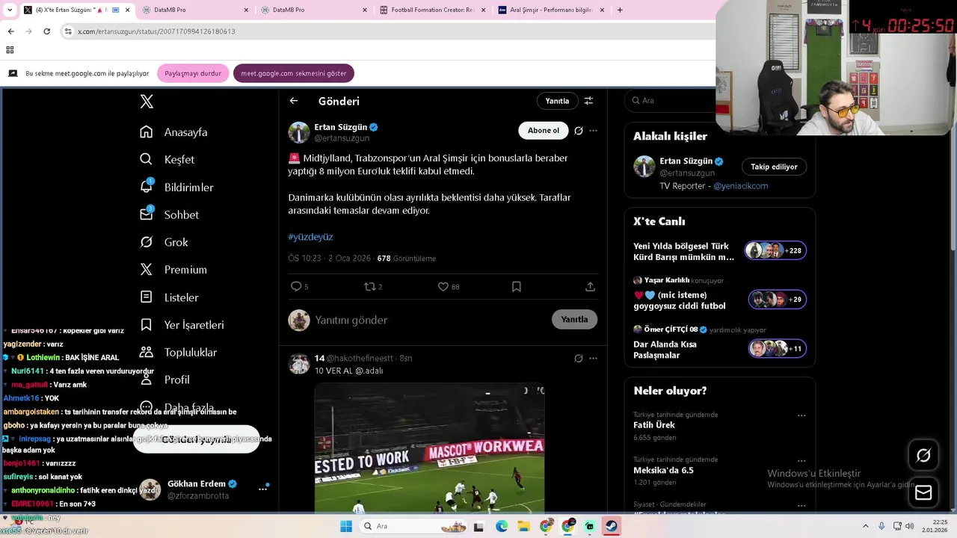The image size is (957, 538).
Task: Switch to Aral Şimşir Performans tab
Action: click(x=551, y=10)
